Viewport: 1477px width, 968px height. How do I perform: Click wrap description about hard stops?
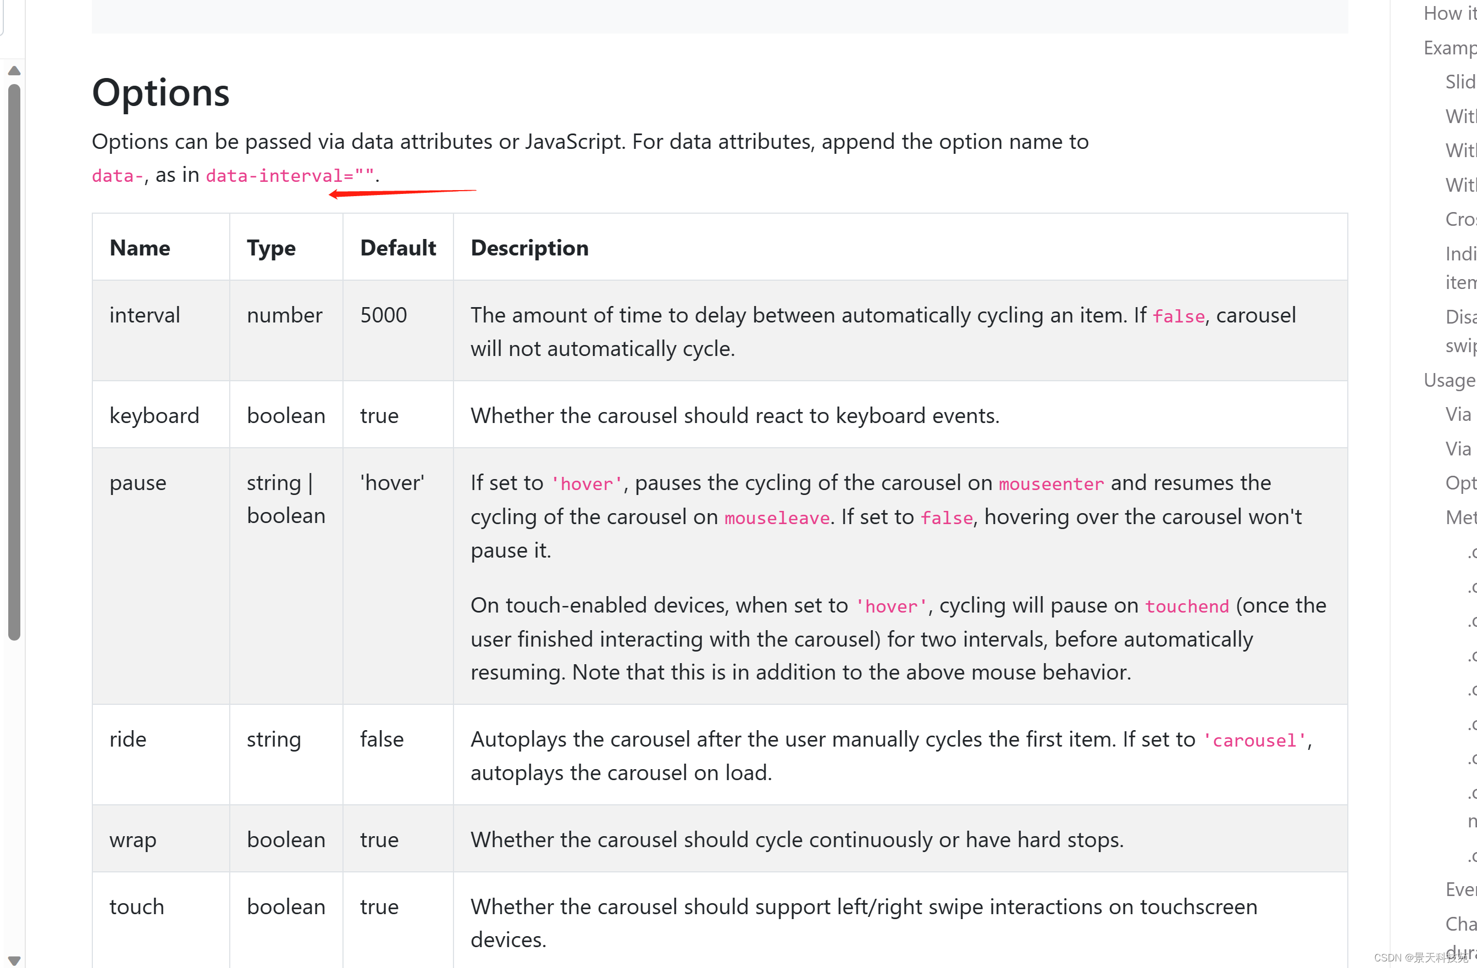798,839
